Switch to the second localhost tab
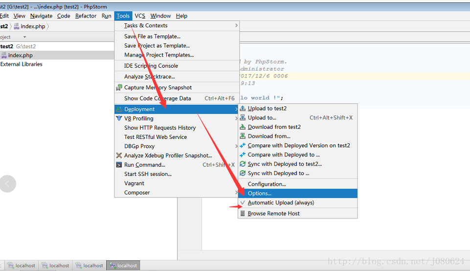The width and height of the screenshot is (470, 271). pos(55,265)
